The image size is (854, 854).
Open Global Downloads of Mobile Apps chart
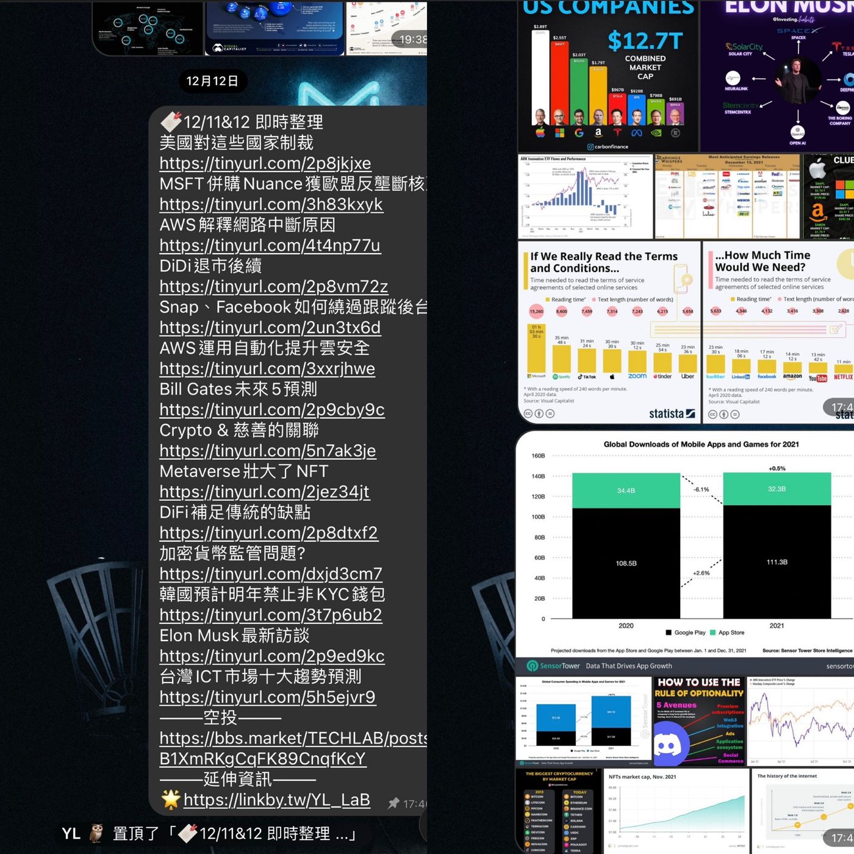(x=684, y=552)
